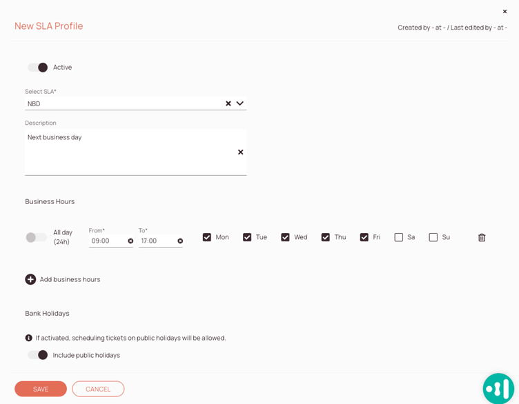
Task: Check the Su checkbox
Action: 433,237
